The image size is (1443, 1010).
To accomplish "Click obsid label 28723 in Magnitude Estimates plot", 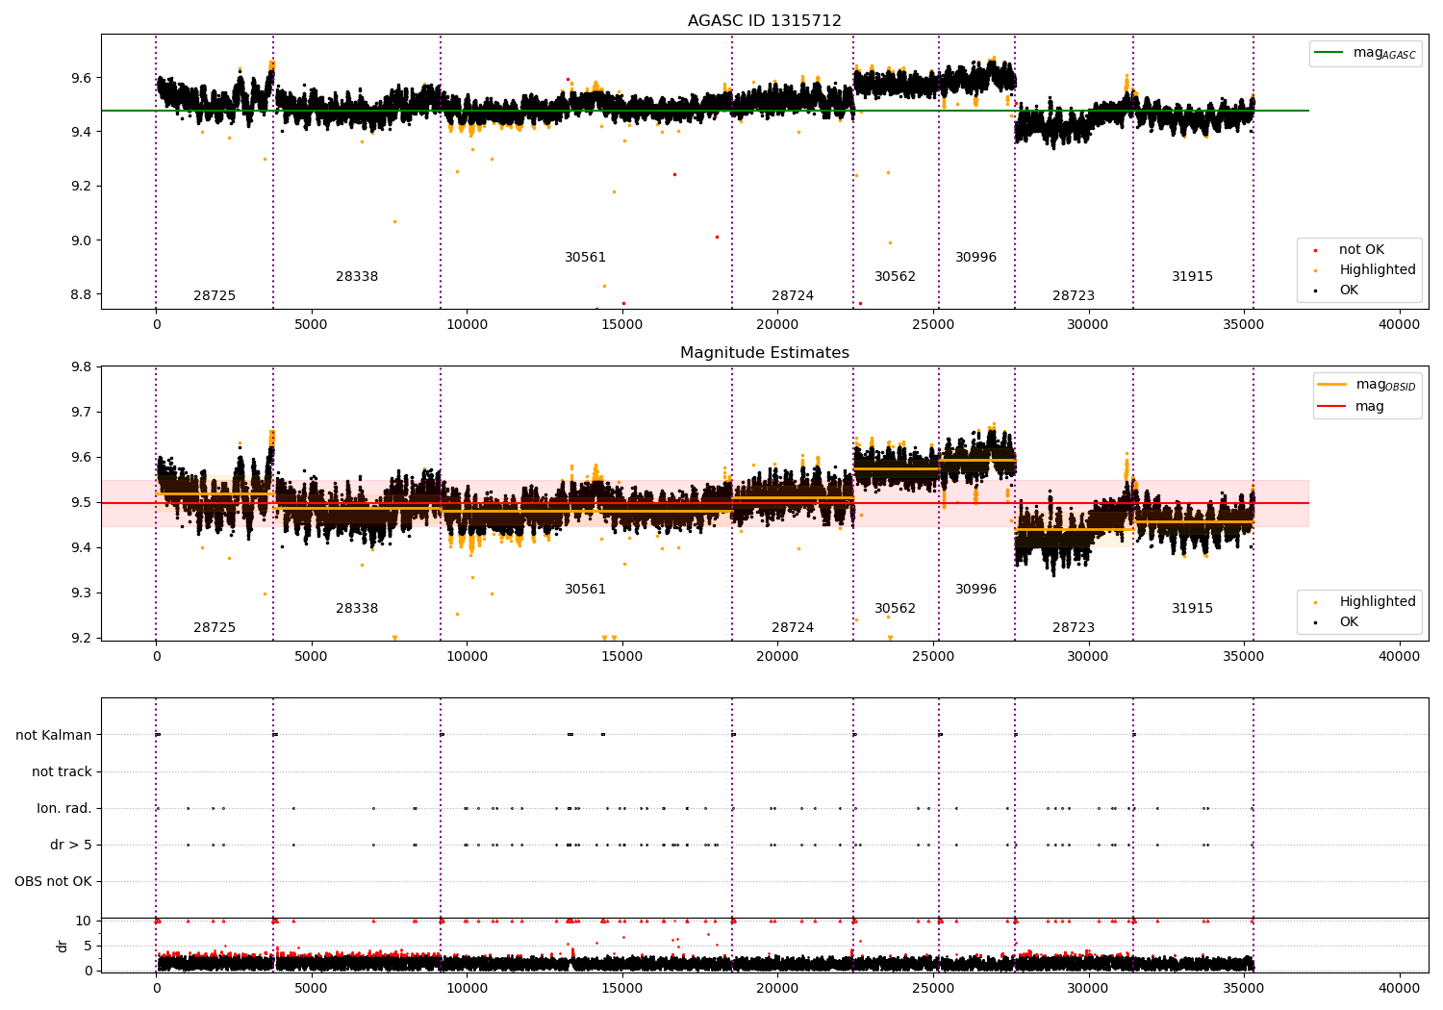I will coord(1074,627).
